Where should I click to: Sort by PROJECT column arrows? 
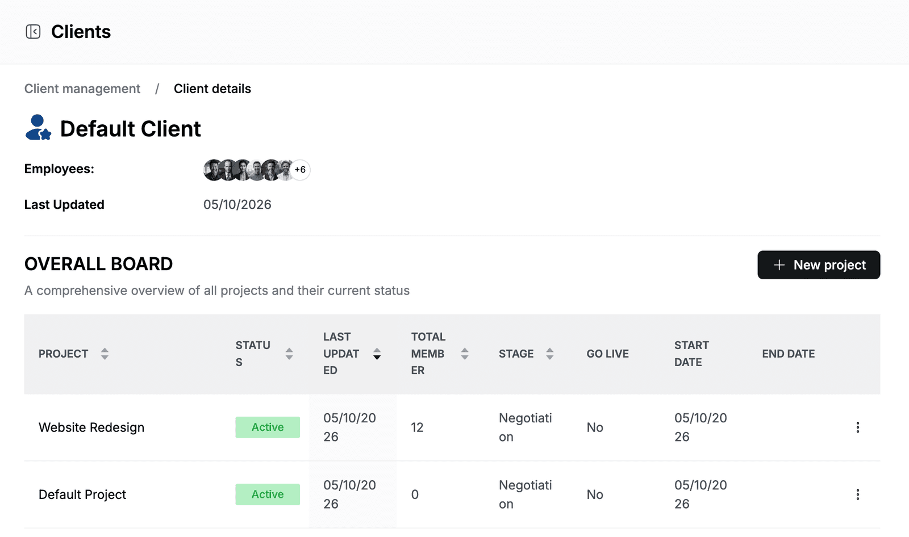click(105, 354)
